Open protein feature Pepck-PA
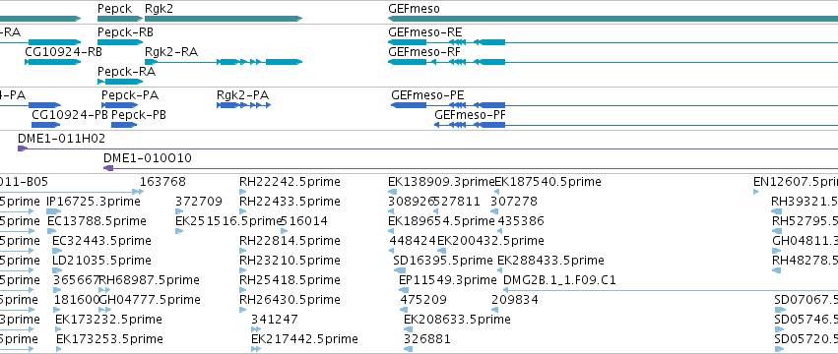The height and width of the screenshot is (354, 838). 130,95
